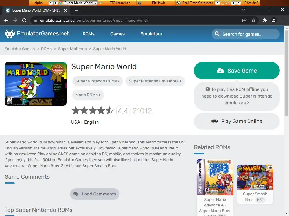Screen dimensions: 289x216
Task: Go to Emulator Games breadcrumb
Action: [x=19, y=49]
